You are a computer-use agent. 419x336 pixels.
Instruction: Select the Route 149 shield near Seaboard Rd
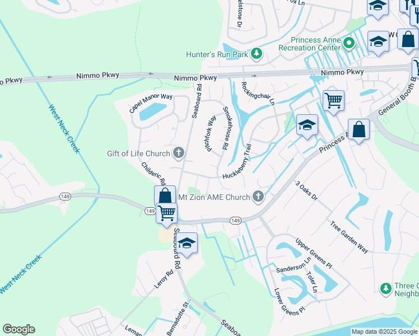click(x=150, y=211)
